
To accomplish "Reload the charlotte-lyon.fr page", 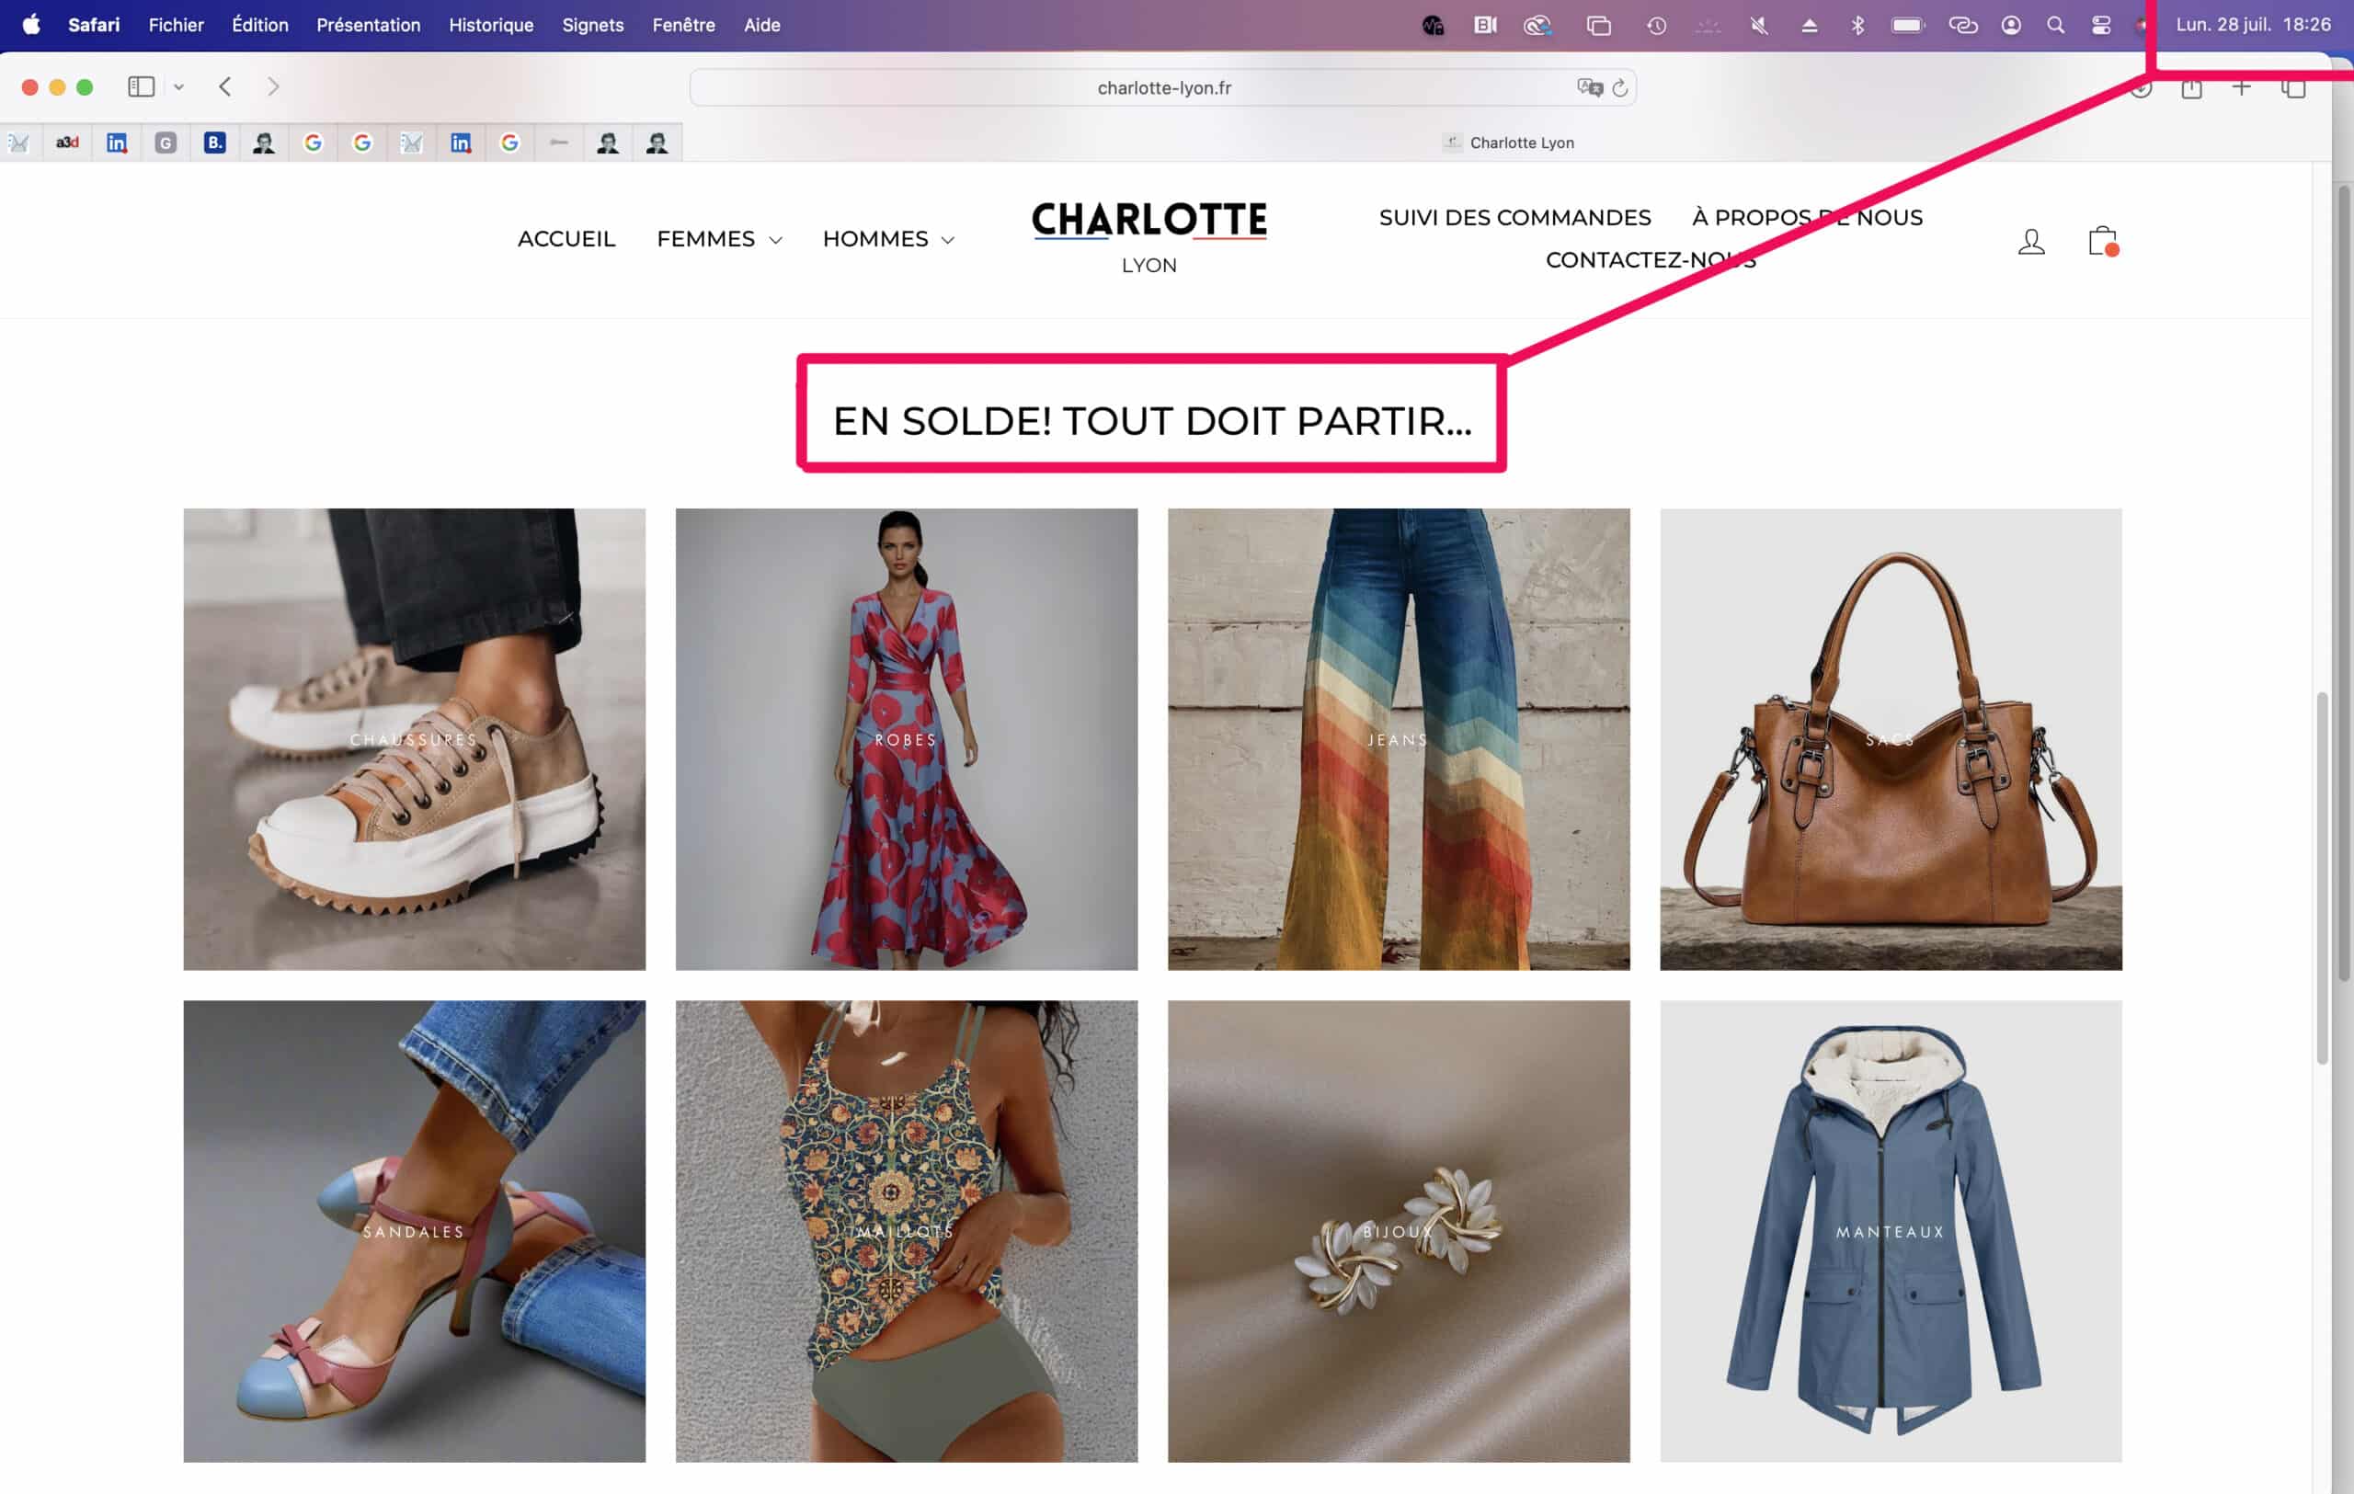I will point(1620,88).
